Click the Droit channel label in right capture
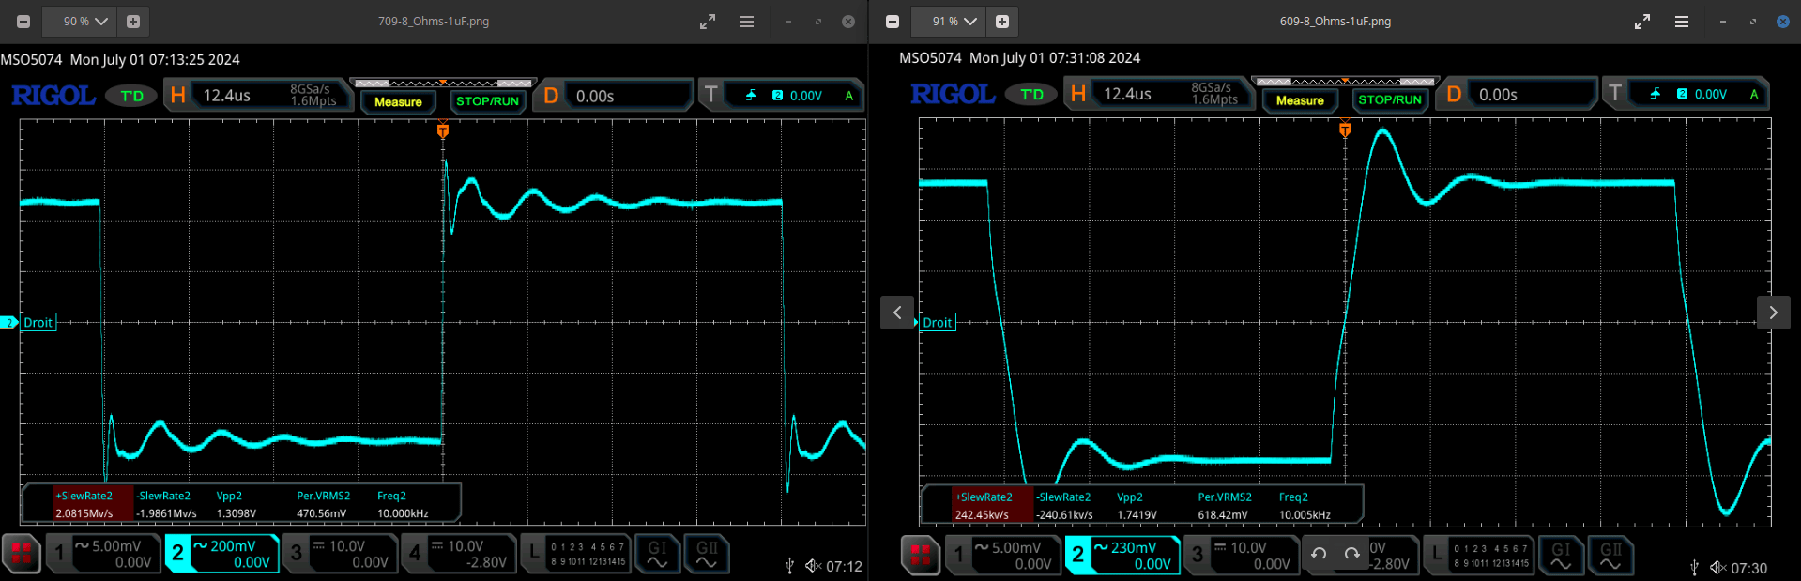Viewport: 1801px width, 581px height. (938, 322)
